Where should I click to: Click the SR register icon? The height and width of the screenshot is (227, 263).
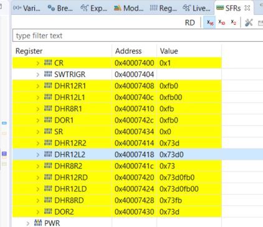click(48, 131)
